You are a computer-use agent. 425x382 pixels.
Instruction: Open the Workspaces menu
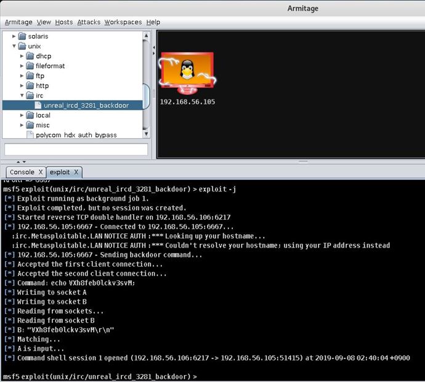(x=123, y=22)
